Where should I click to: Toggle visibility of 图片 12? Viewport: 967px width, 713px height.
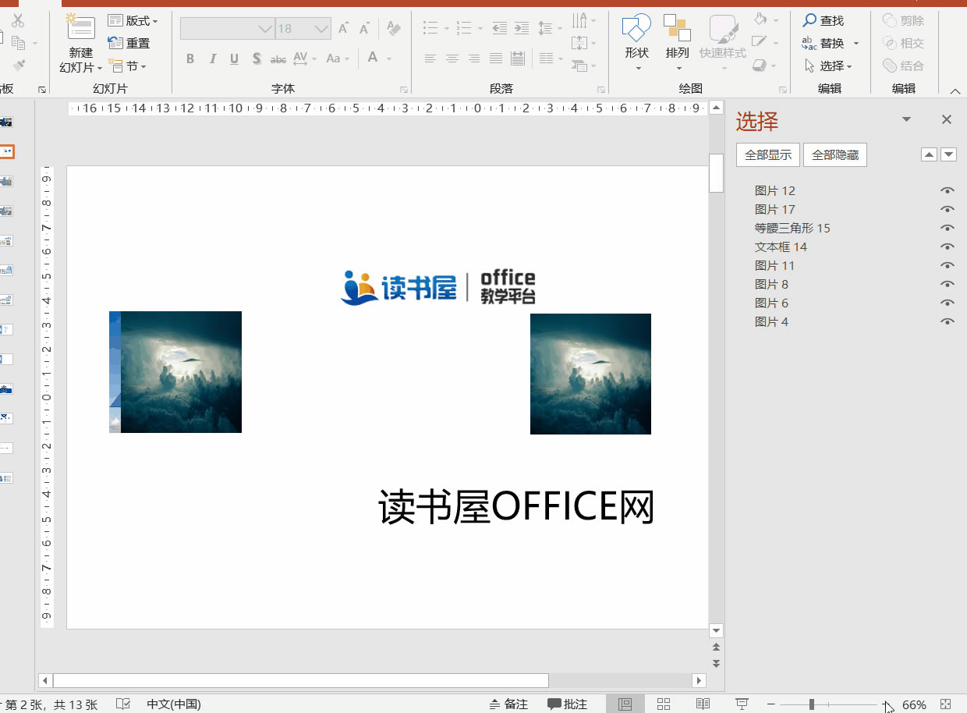click(946, 190)
